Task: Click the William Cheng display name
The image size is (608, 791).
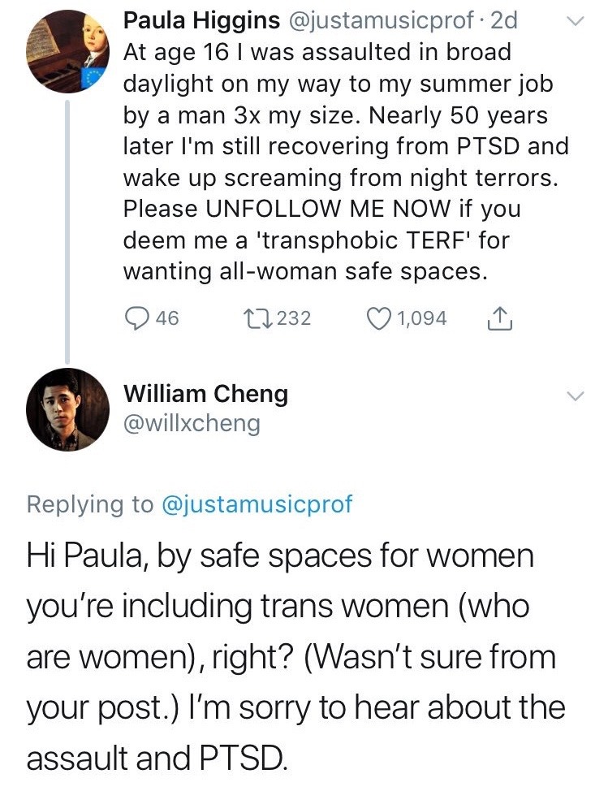Action: (x=205, y=394)
